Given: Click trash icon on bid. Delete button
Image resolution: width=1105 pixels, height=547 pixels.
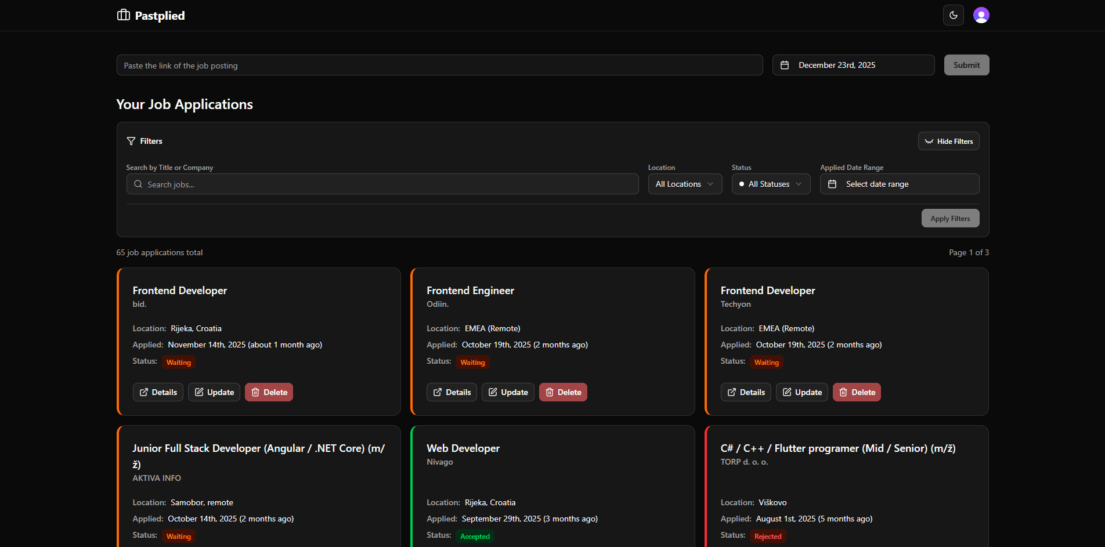Looking at the screenshot, I should [x=255, y=392].
